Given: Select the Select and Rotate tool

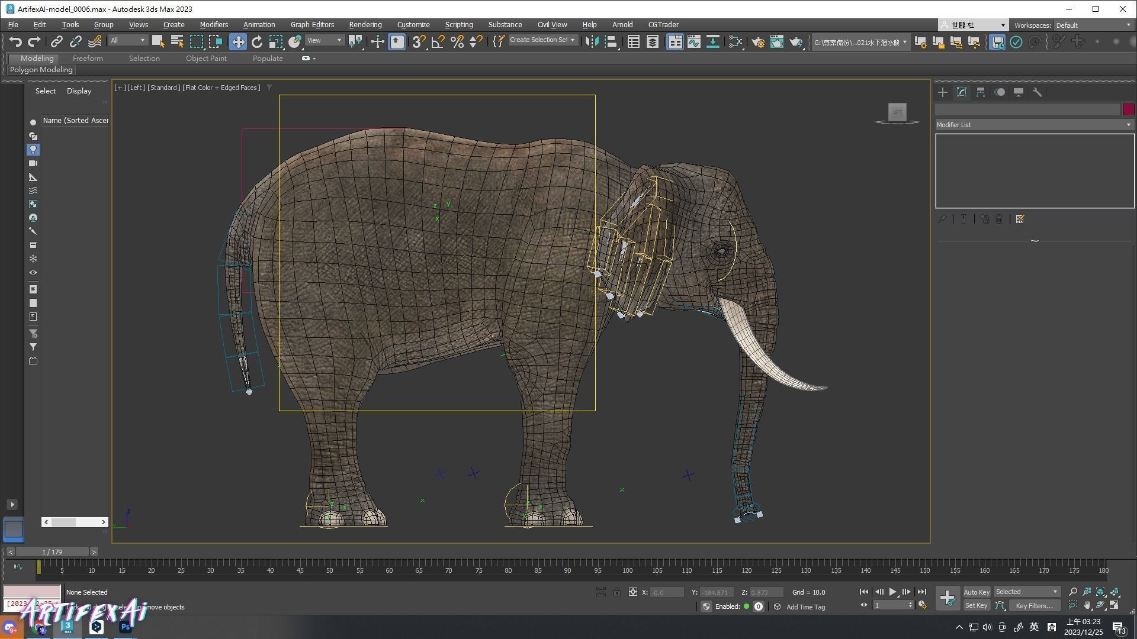Looking at the screenshot, I should [257, 41].
